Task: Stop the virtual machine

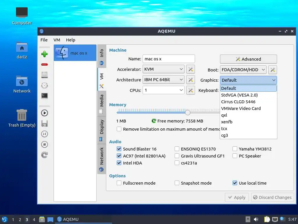Action: [x=45, y=144]
